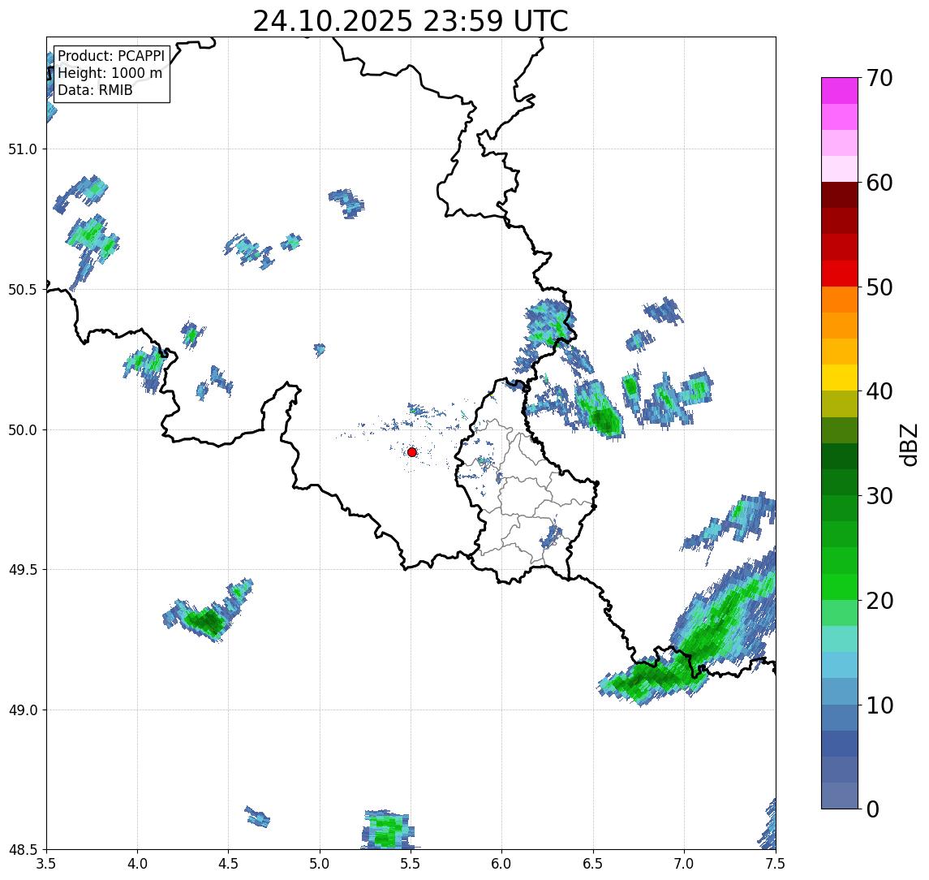This screenshot has height=880, width=929.
Task: Click the longitude tick label 3.5
Action: coord(46,864)
